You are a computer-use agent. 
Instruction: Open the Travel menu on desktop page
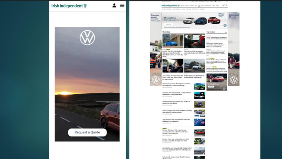coord(214,6)
